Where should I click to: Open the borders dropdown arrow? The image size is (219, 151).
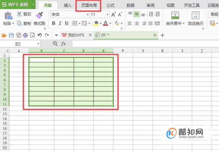tap(79, 23)
